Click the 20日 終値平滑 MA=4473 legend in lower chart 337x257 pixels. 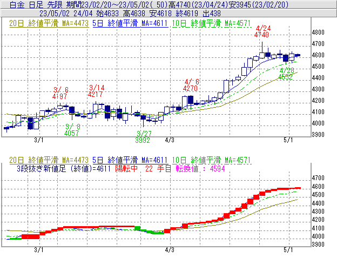[x=49, y=160]
